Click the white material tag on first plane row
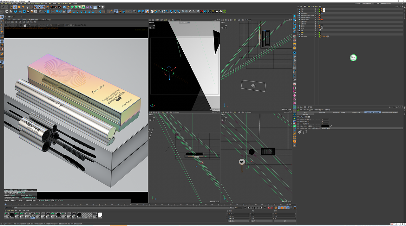The image size is (406, 226). pyautogui.click(x=324, y=9)
